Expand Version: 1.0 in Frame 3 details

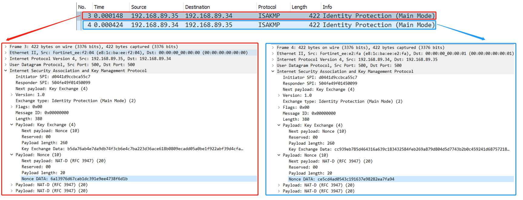pos(12,95)
